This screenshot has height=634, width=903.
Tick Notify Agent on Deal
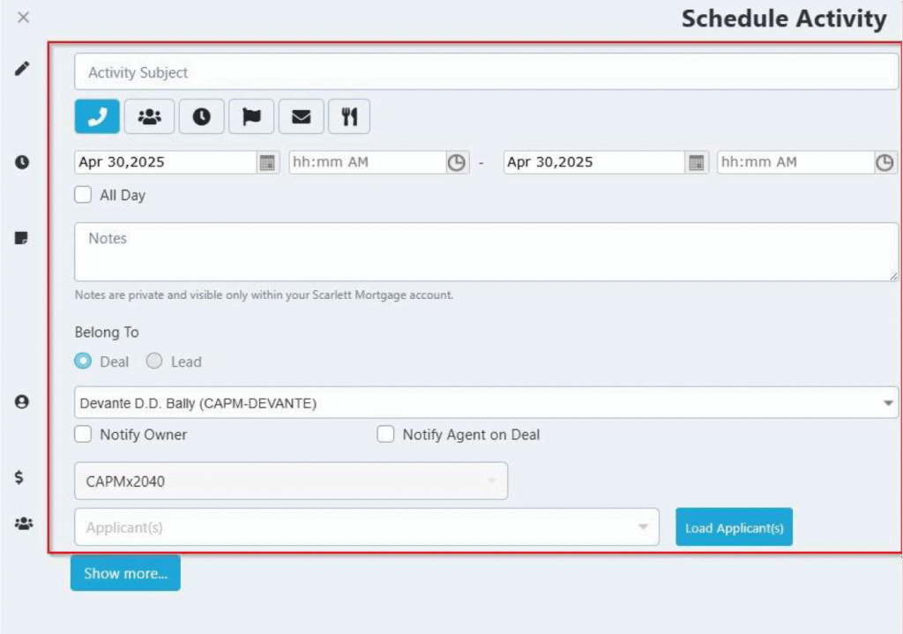[385, 434]
